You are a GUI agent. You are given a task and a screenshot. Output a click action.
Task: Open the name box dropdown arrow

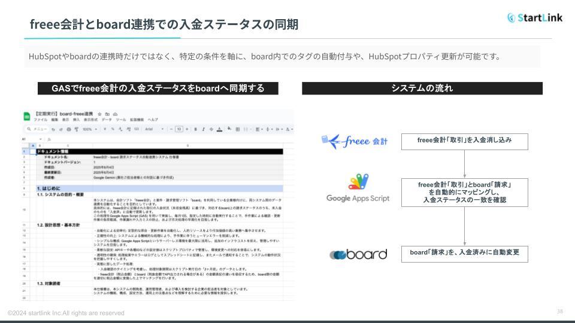(40, 139)
